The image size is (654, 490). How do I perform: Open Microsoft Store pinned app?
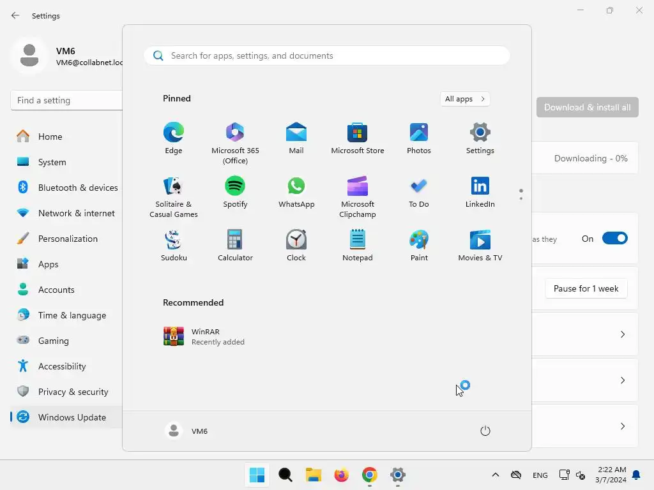click(358, 138)
